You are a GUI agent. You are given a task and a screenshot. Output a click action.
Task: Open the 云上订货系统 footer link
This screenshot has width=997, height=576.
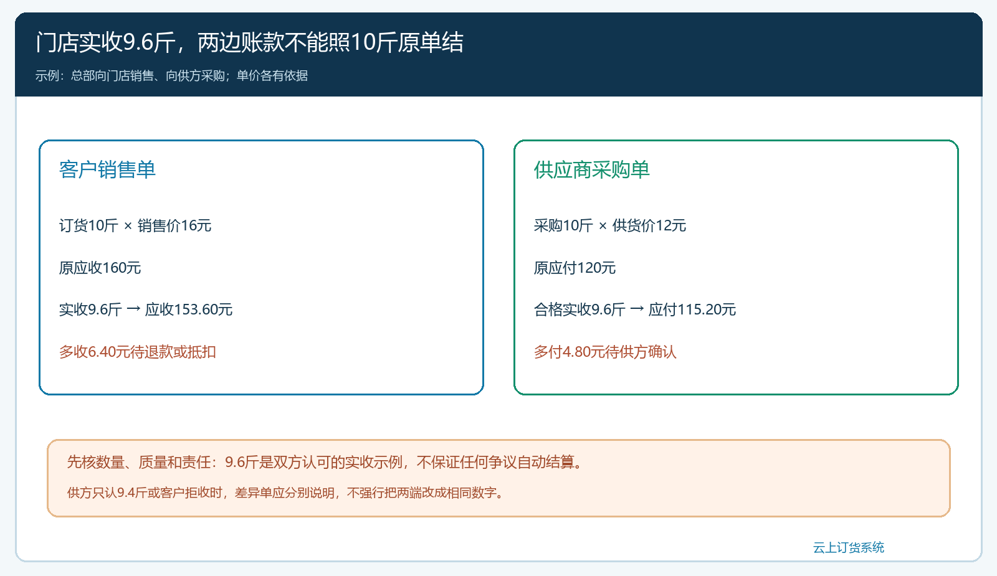tap(848, 547)
